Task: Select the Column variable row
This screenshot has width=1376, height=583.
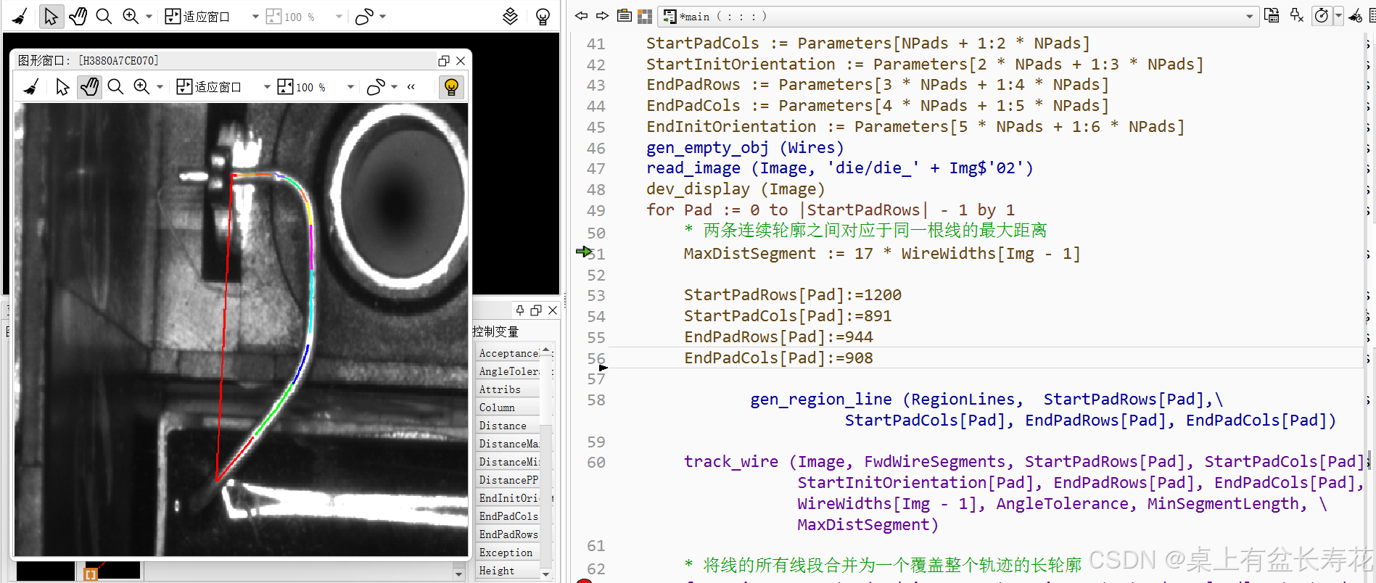Action: coord(508,408)
